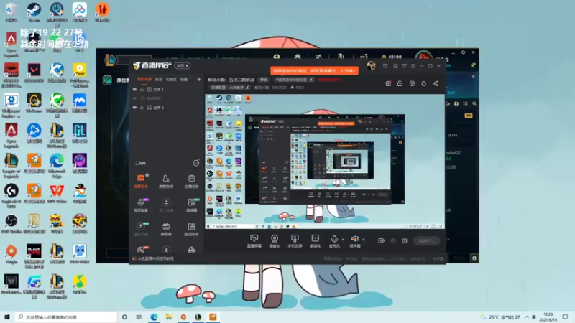Expand the microphone options arrow
This screenshot has height=323, width=575.
(343, 240)
